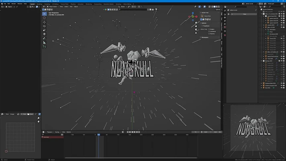Open the Playback dropdown in timeline
This screenshot has height=161, width=286.
tap(50, 132)
